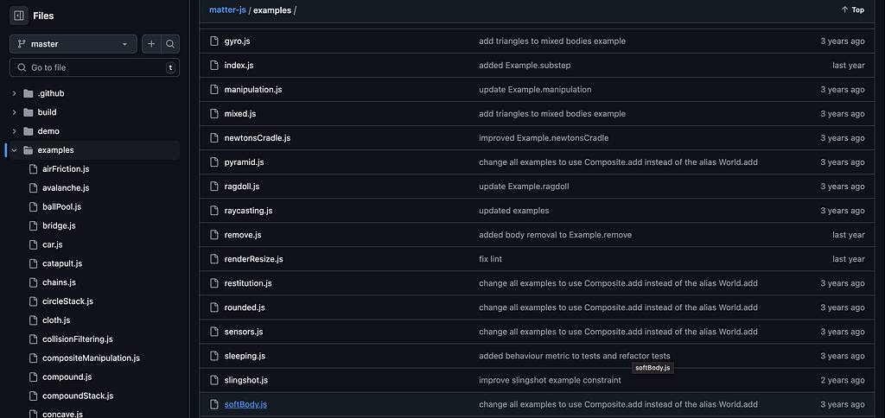Open commit 'update Example.ragdoll'

[524, 187]
